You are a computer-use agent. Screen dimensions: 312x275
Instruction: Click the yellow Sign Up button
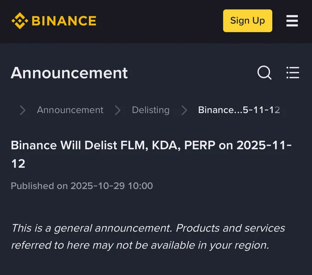pos(247,21)
